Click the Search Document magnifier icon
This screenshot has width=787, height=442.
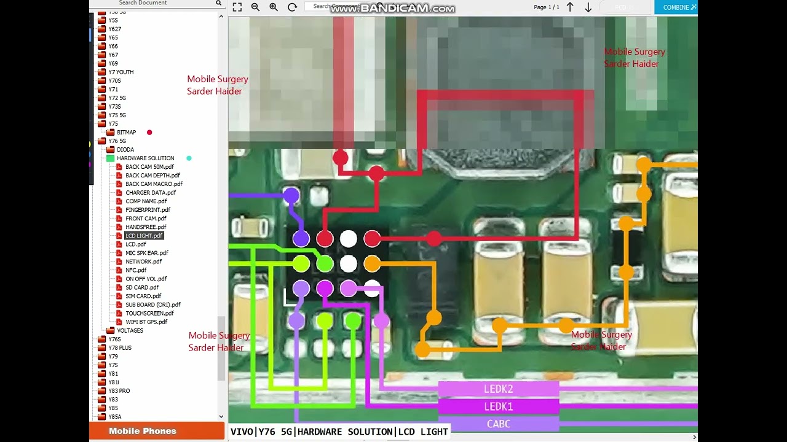pos(218,3)
